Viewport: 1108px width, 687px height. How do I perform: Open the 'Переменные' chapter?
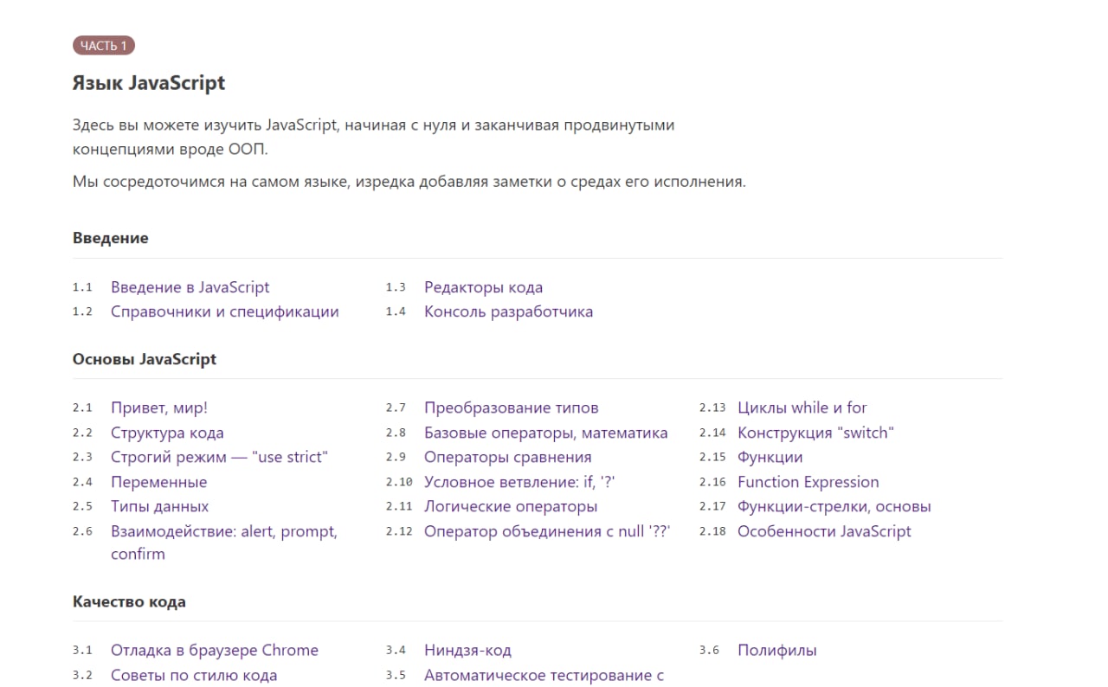click(158, 482)
